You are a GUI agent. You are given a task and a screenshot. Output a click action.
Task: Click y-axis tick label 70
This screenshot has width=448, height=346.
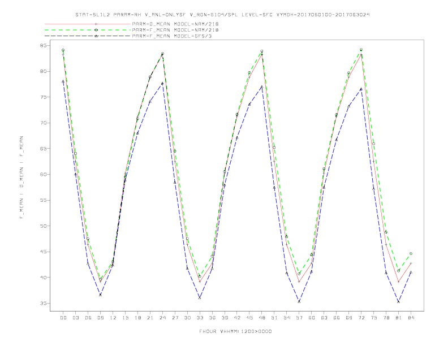(x=43, y=123)
